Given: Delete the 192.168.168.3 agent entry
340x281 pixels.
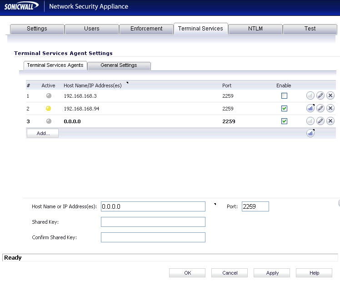Looking at the screenshot, I should (x=330, y=95).
